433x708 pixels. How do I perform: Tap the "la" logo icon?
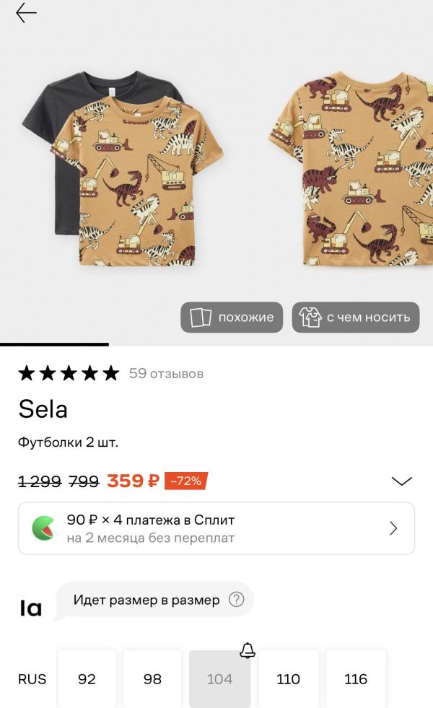(x=31, y=608)
